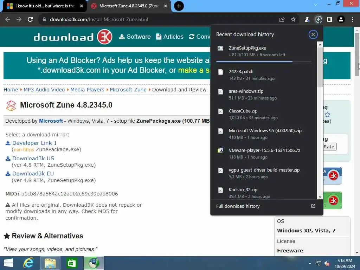Open the share page icon in address bar

pyautogui.click(x=282, y=20)
